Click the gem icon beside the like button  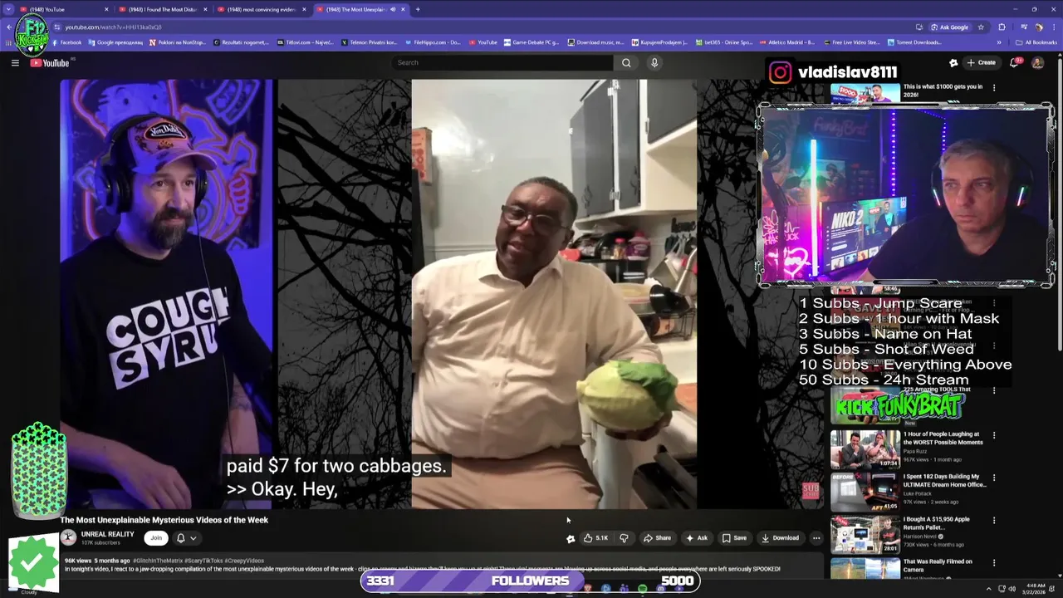pyautogui.click(x=571, y=538)
